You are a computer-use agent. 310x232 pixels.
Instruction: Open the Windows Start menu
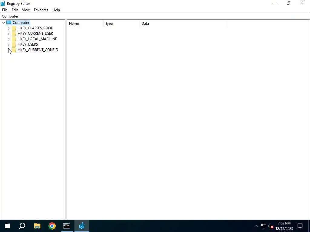pos(7,226)
